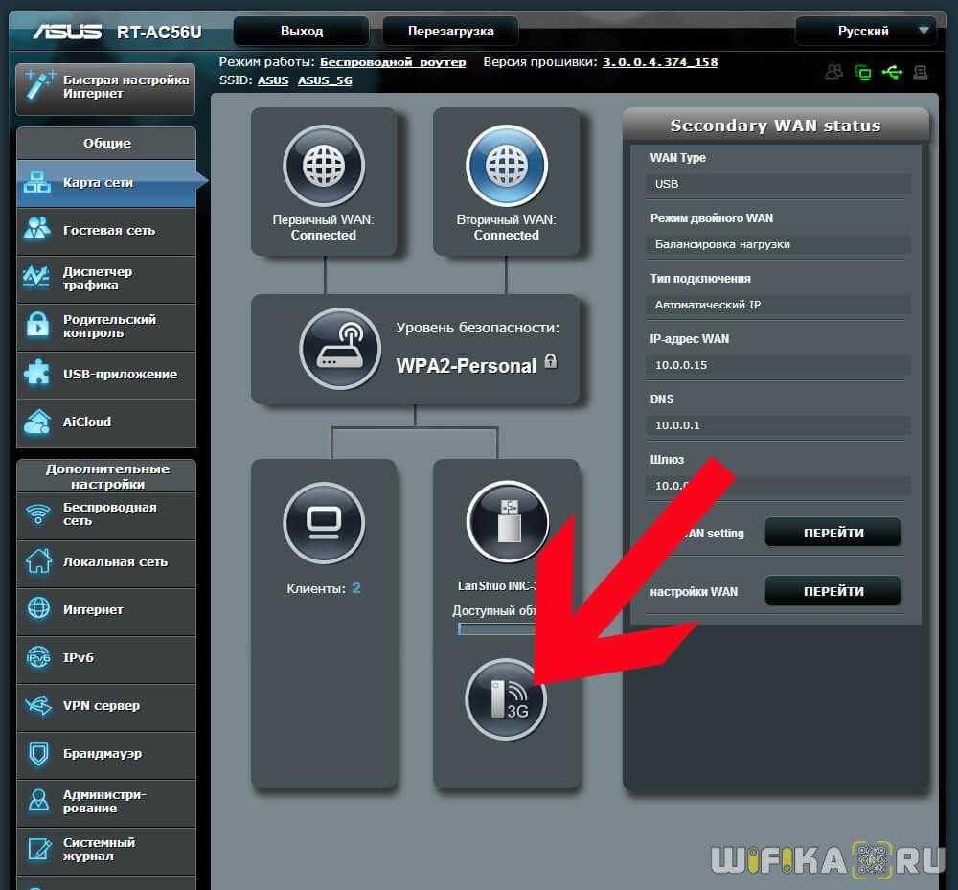Click the USB drive device icon

pyautogui.click(x=507, y=522)
